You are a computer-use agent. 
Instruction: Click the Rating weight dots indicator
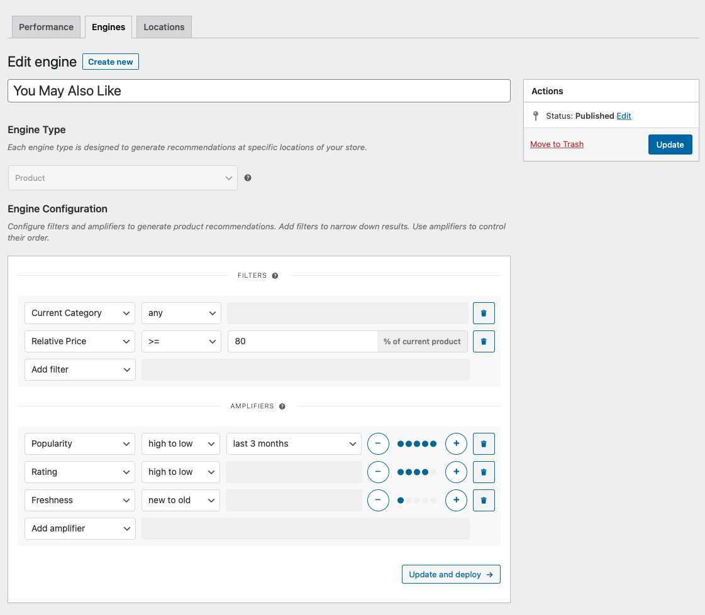click(417, 472)
